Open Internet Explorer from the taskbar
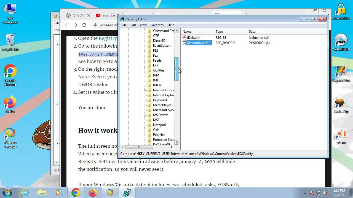This screenshot has height=198, width=353. click(25, 193)
